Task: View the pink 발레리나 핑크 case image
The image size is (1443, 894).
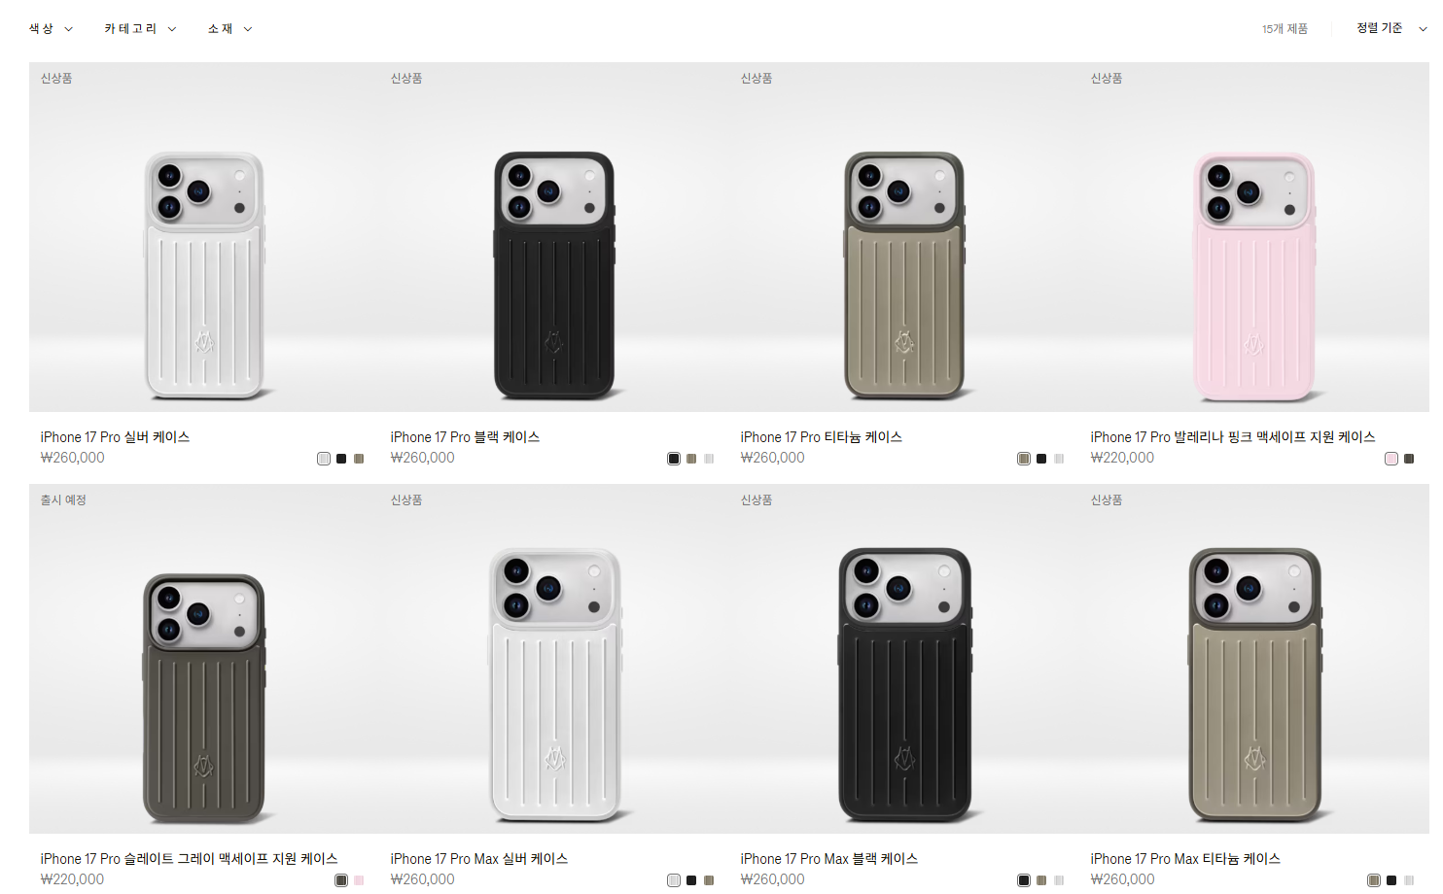Action: pyautogui.click(x=1254, y=237)
